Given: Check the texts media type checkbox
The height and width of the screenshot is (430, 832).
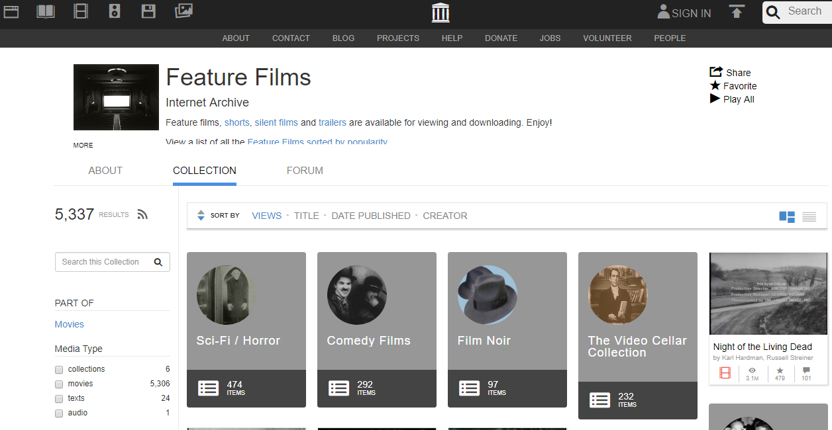Looking at the screenshot, I should [x=59, y=399].
